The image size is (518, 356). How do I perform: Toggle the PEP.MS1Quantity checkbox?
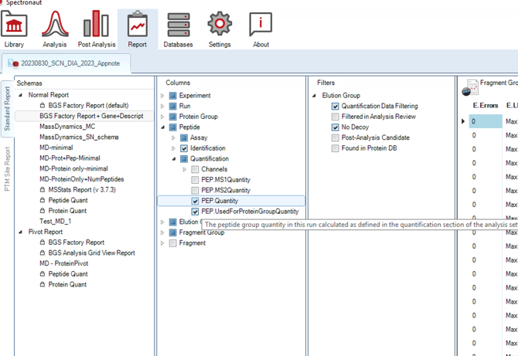[x=196, y=180]
